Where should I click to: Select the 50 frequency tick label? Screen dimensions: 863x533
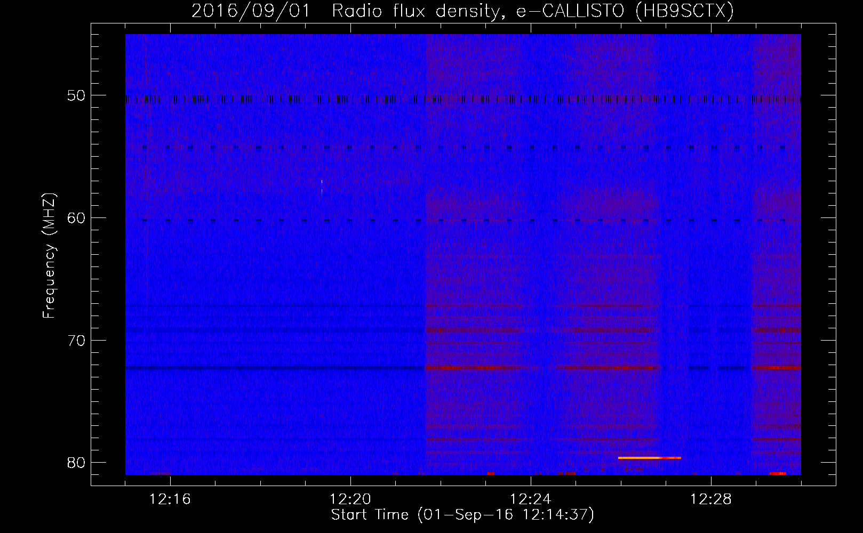click(77, 96)
